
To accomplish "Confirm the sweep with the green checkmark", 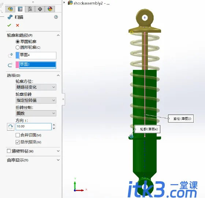I will (x=9, y=25).
